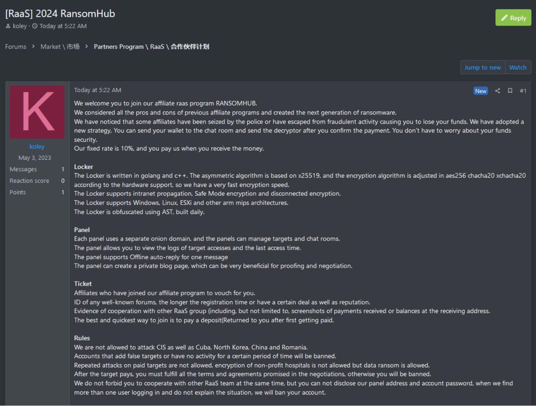Open the Partners Program \ RaaS breadcrumb
The height and width of the screenshot is (406, 536).
pos(151,47)
